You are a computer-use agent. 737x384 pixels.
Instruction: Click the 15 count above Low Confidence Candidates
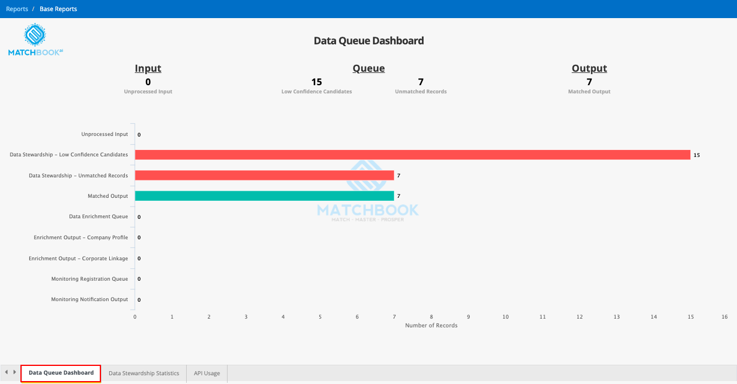[x=317, y=82]
